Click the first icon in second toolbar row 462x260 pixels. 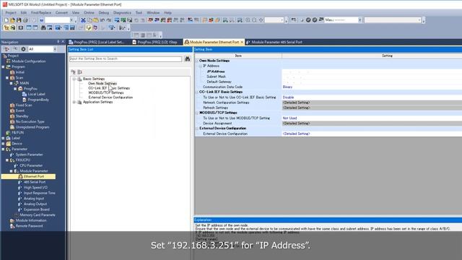coord(6,27)
